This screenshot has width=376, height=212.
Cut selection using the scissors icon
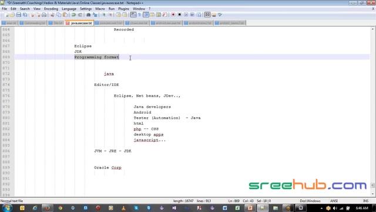point(52,15)
